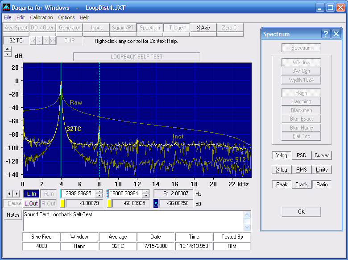
Task: Click the right yellow cursor color indicator
Action: [x=109, y=203]
